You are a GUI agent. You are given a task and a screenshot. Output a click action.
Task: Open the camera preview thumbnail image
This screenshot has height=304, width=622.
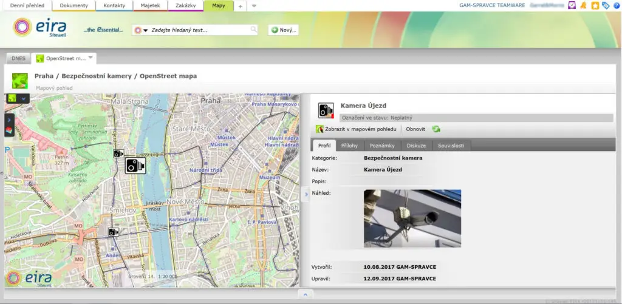[412, 218]
